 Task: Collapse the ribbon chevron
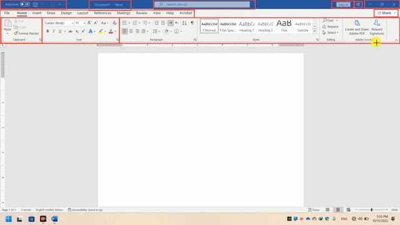(396, 40)
